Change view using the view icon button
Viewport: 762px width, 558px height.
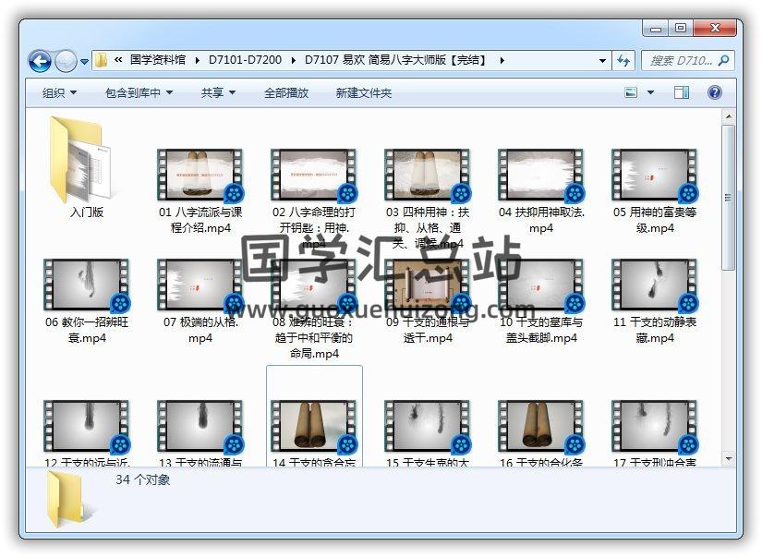(631, 92)
